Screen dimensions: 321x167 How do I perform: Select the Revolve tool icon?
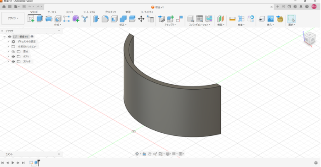(49, 19)
